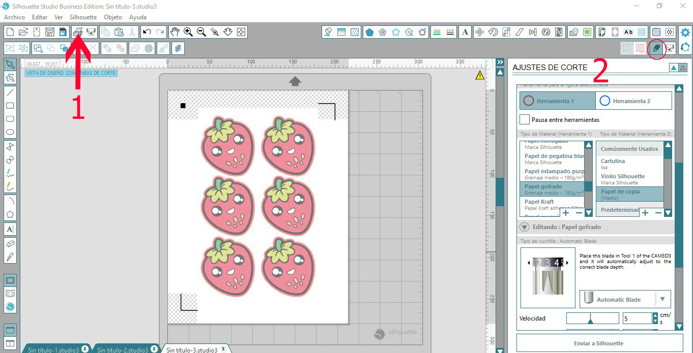This screenshot has width=693, height=353.
Task: Select Cartulina lisa in Herramienta 2 materials
Action: coord(629,164)
